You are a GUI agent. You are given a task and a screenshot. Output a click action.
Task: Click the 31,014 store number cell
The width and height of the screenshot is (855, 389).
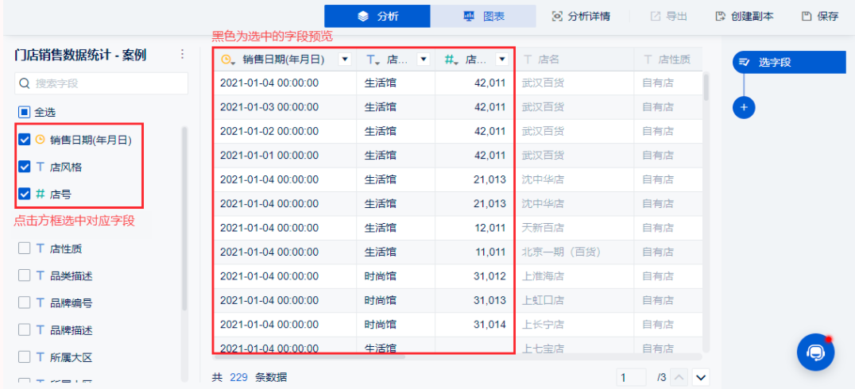474,324
